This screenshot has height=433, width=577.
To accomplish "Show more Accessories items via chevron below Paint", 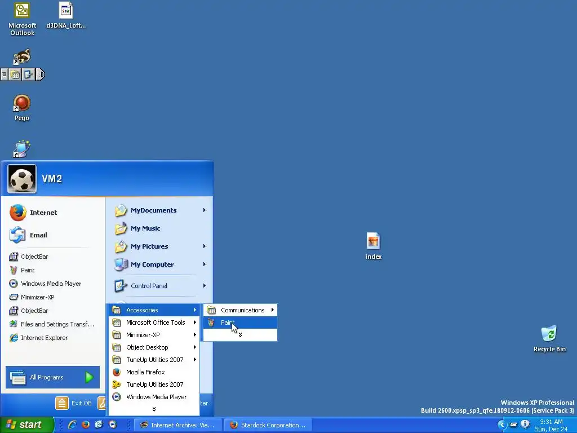I will click(240, 335).
